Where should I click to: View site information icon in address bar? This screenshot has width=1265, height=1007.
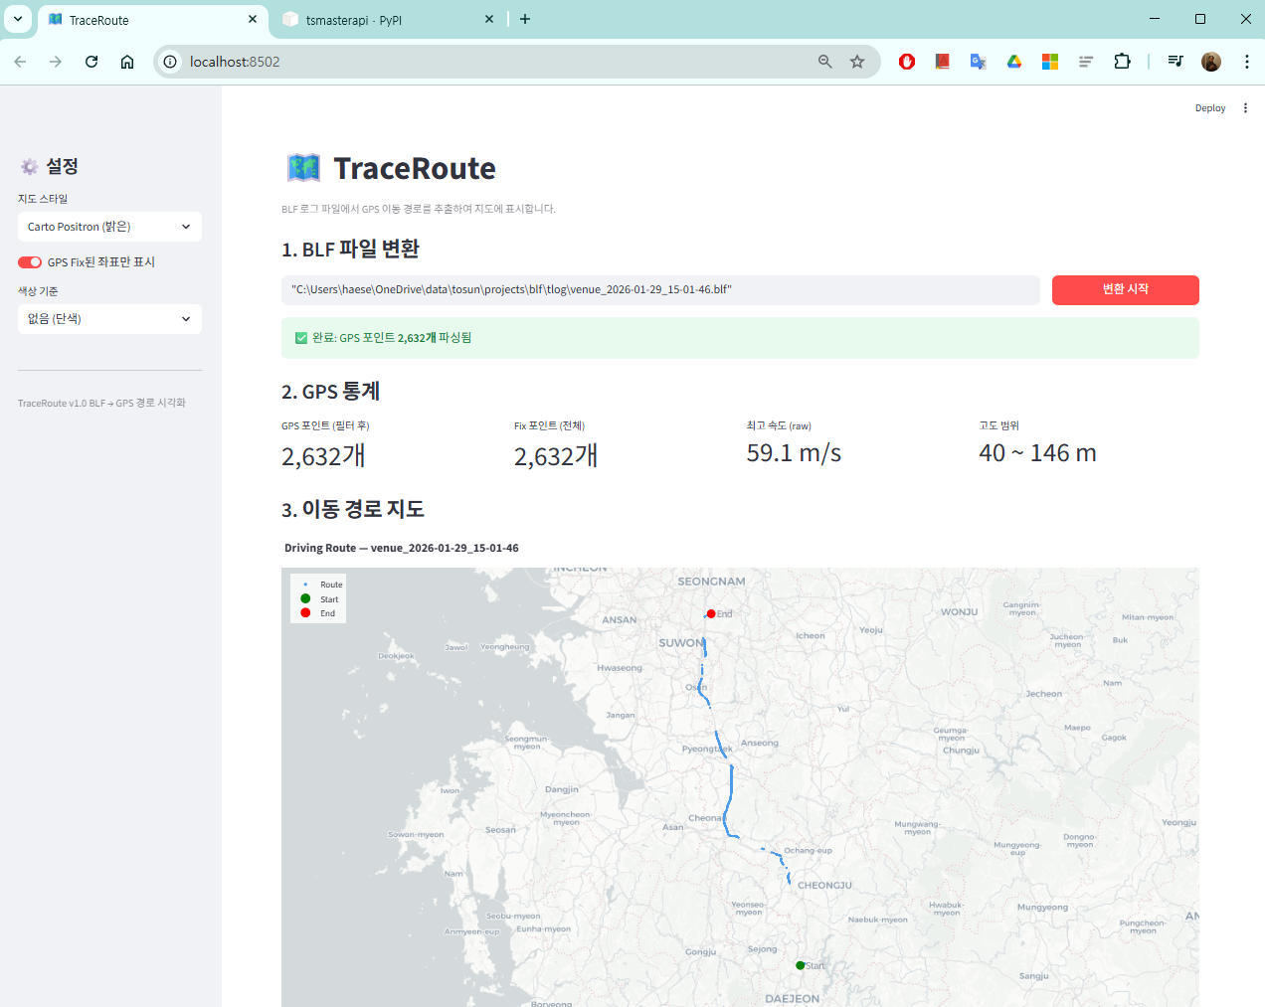(170, 62)
